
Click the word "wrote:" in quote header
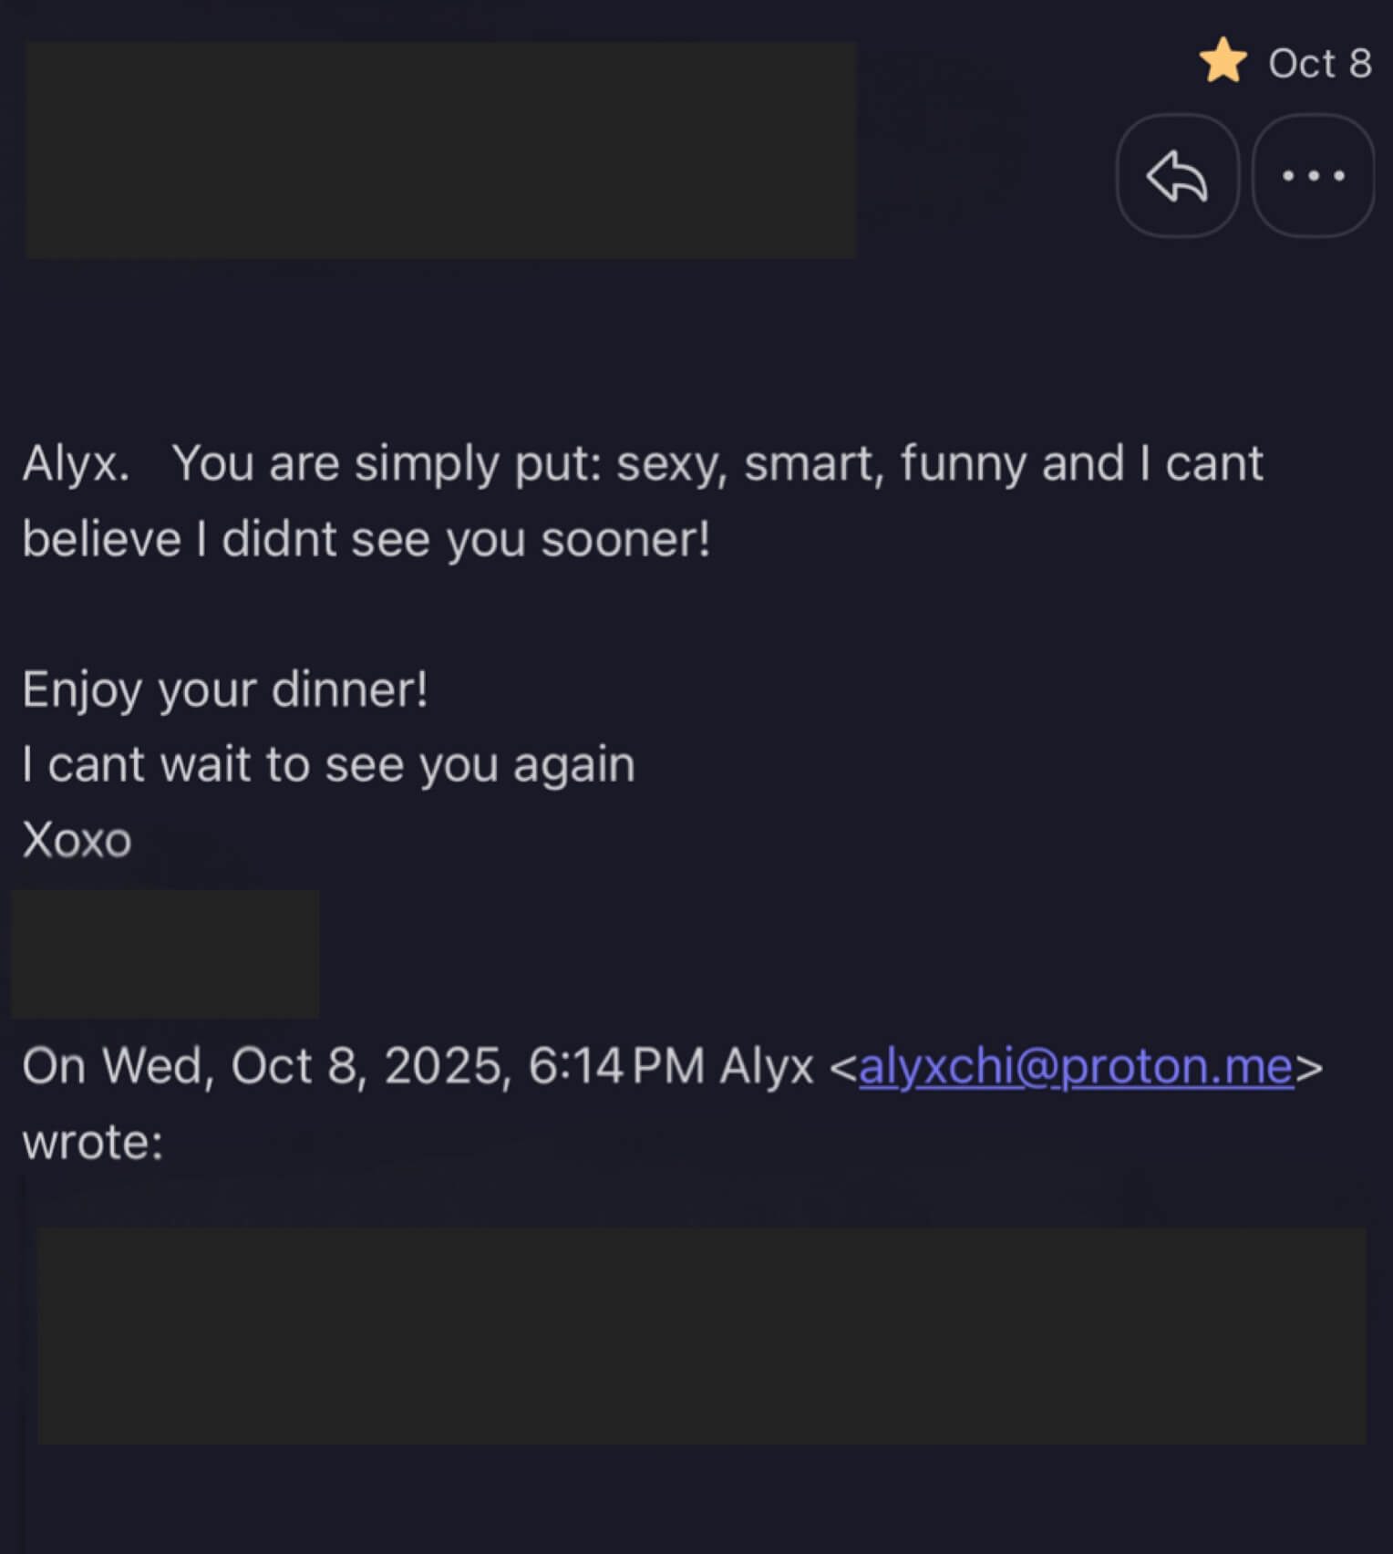[x=92, y=1142]
